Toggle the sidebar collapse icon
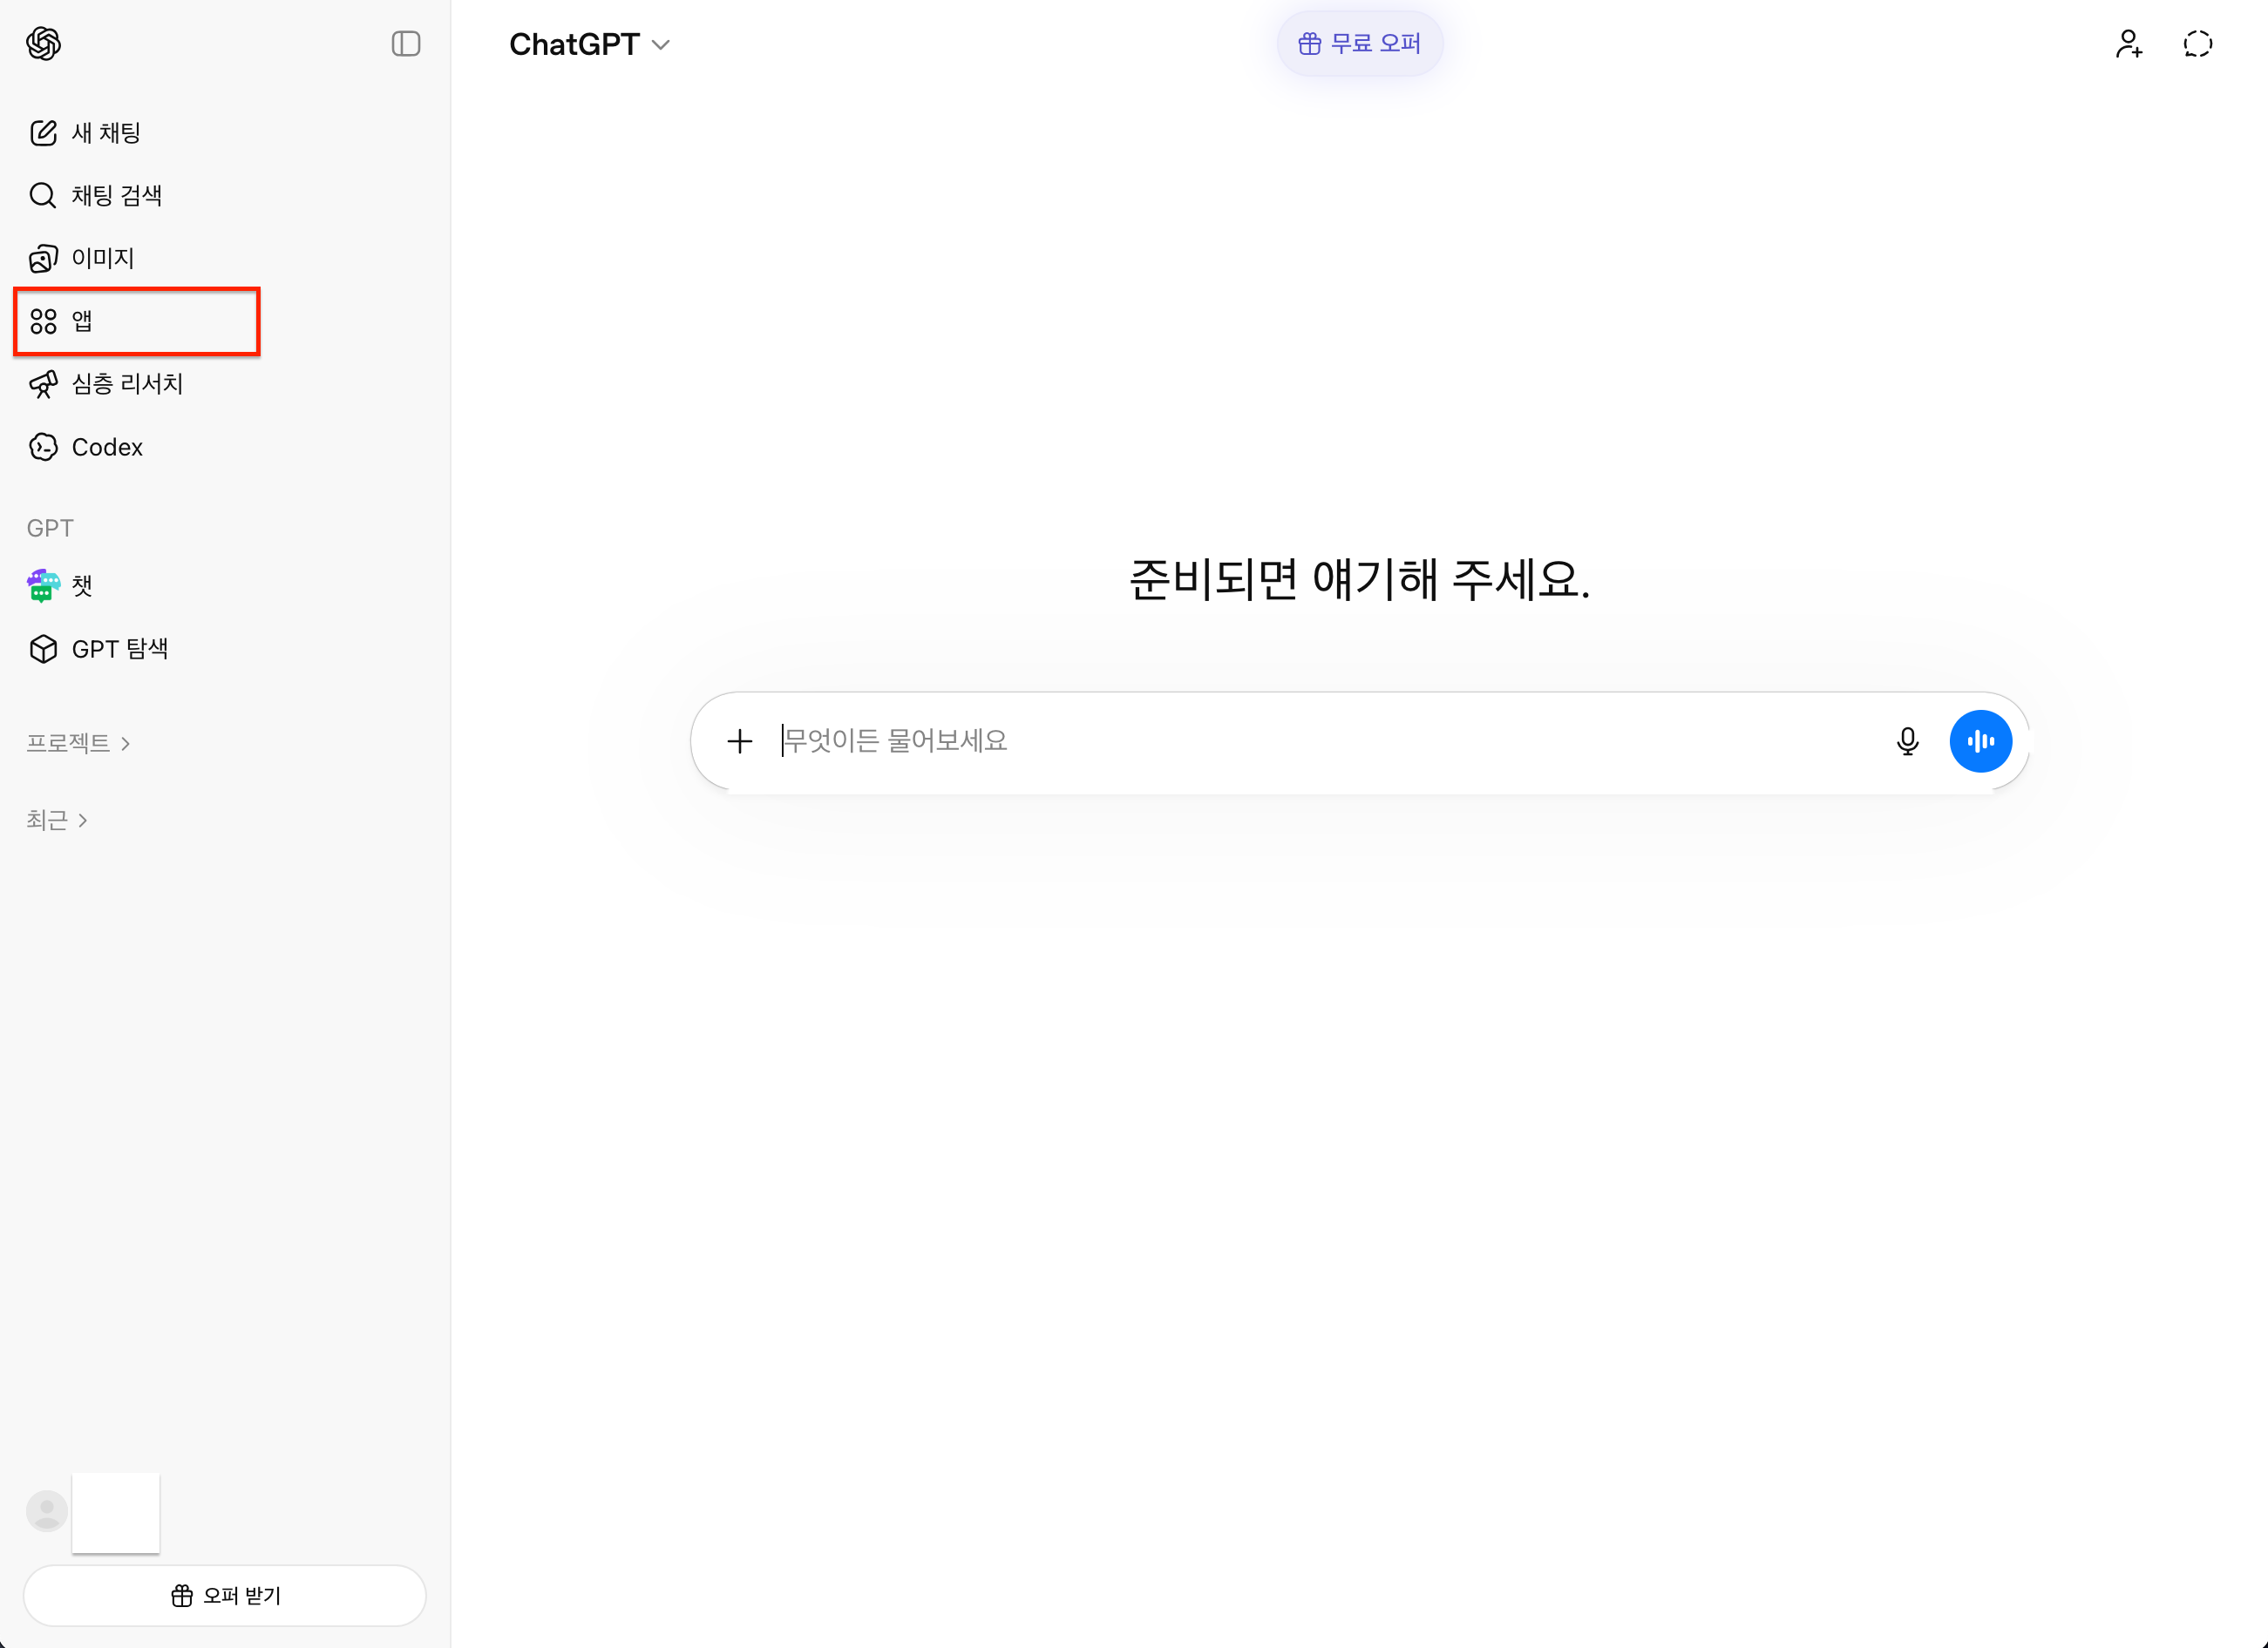The width and height of the screenshot is (2268, 1648). tap(405, 44)
